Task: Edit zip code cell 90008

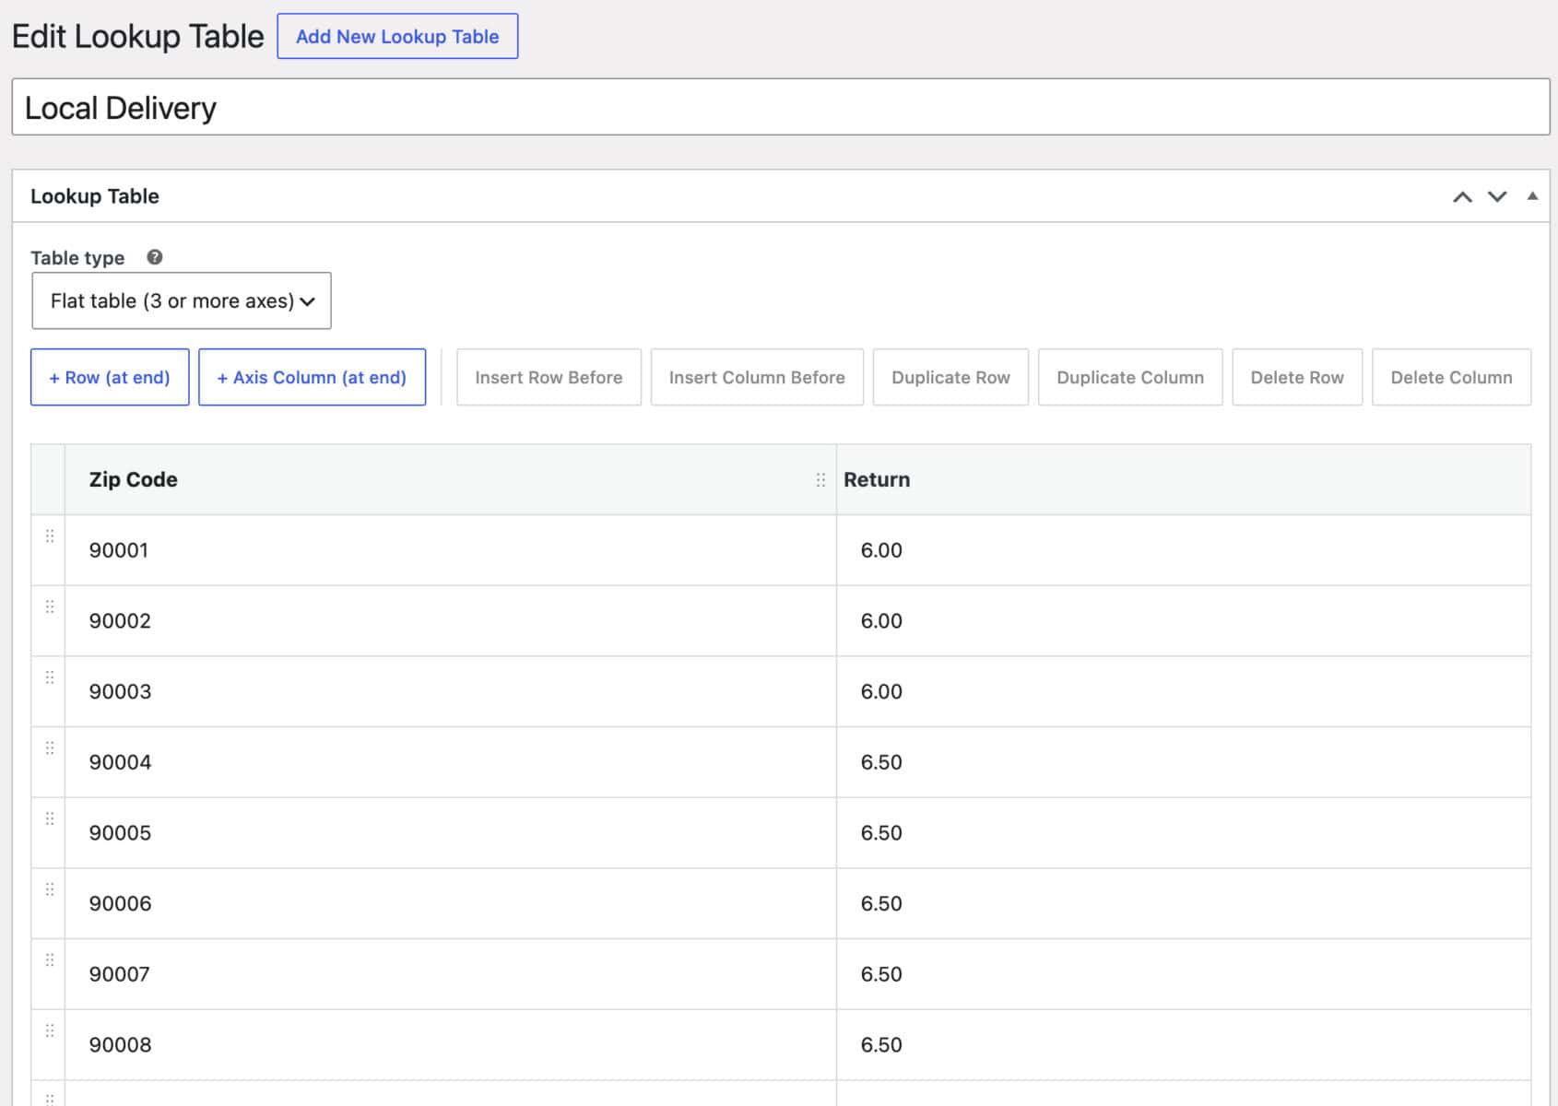Action: [450, 1045]
